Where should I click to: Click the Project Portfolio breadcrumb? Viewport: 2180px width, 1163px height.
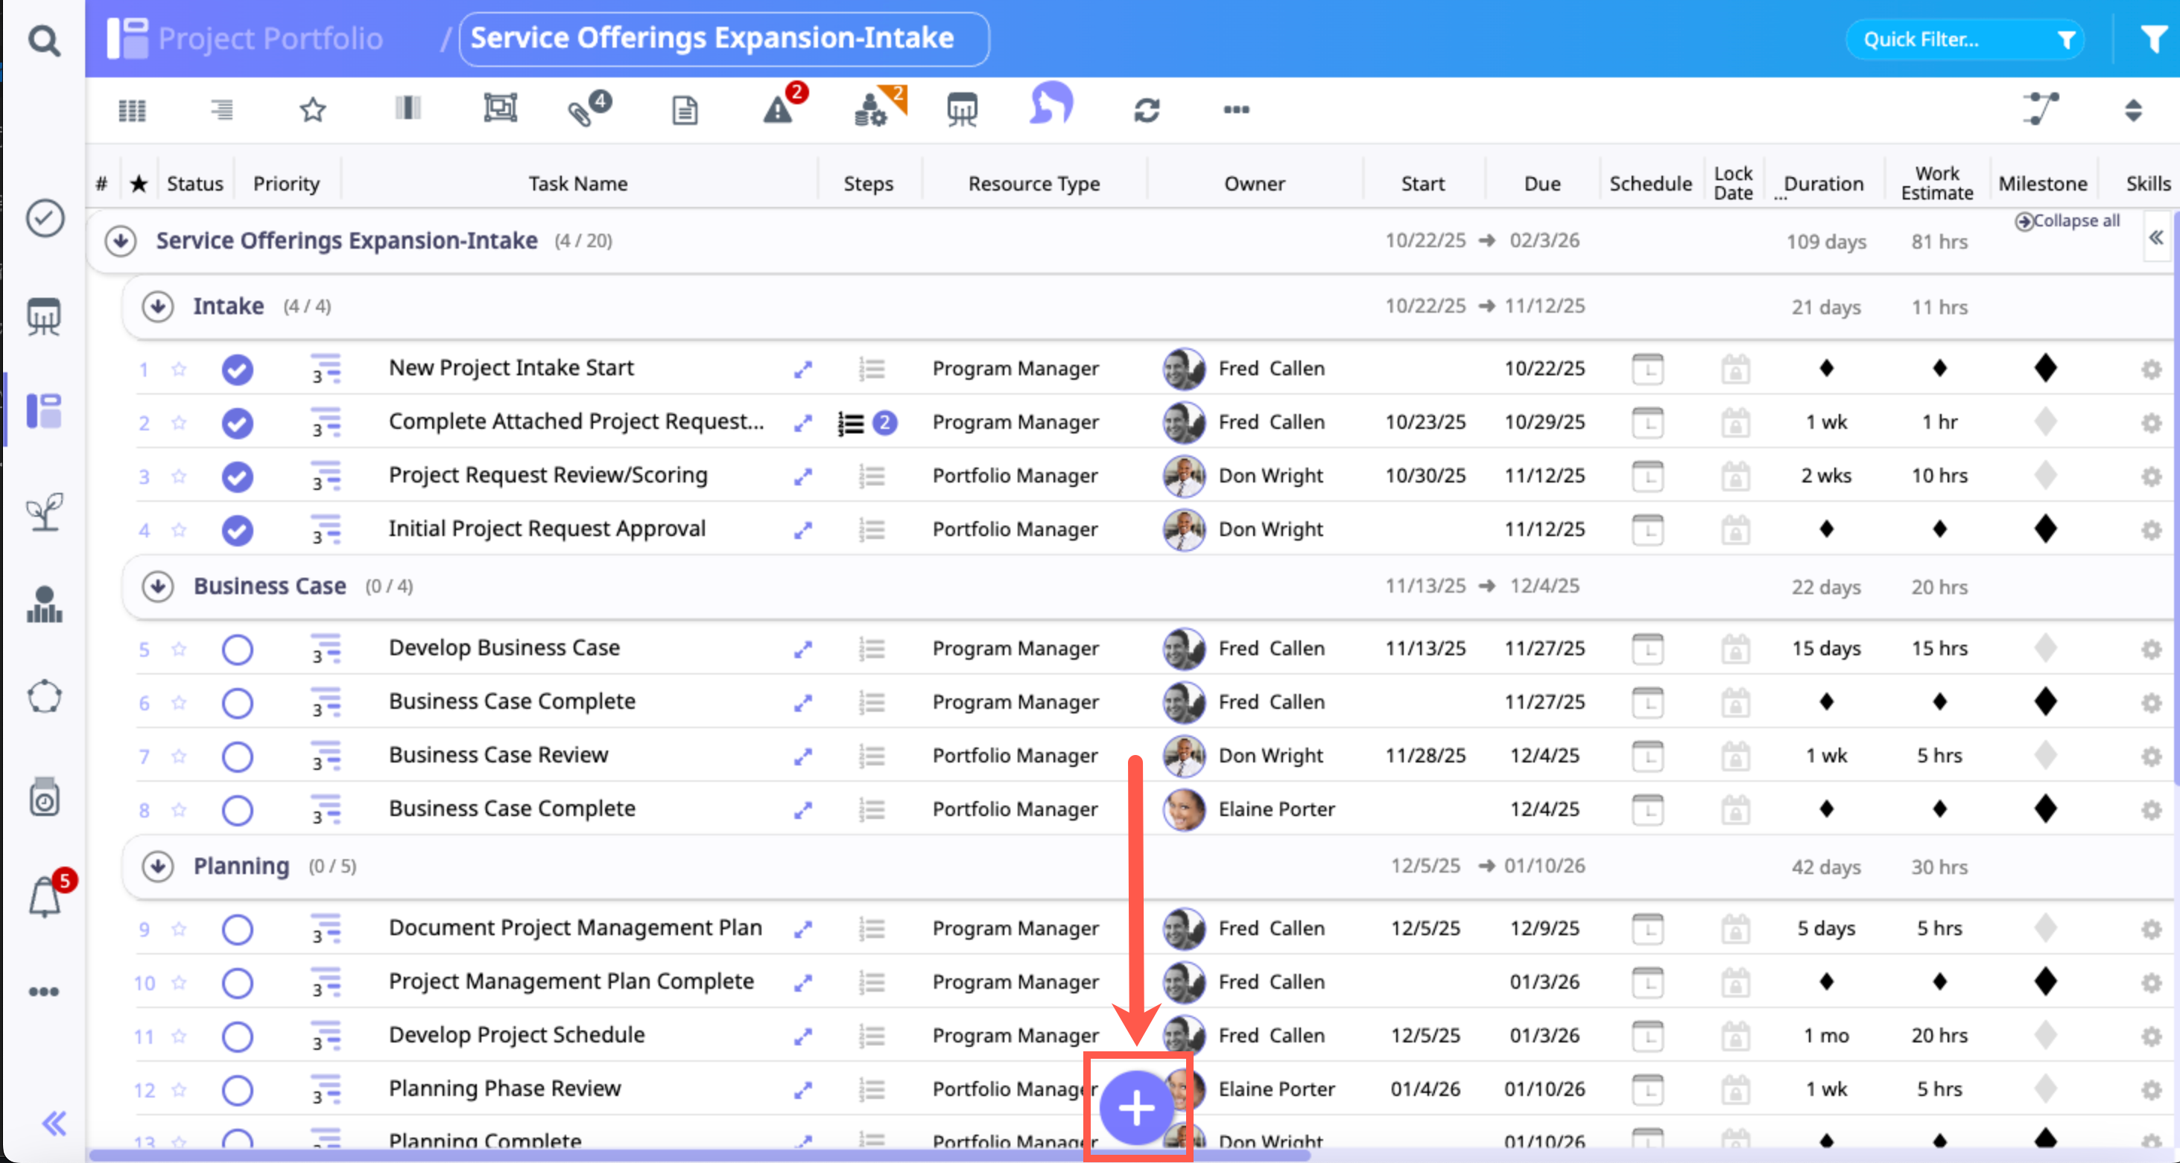click(x=269, y=39)
